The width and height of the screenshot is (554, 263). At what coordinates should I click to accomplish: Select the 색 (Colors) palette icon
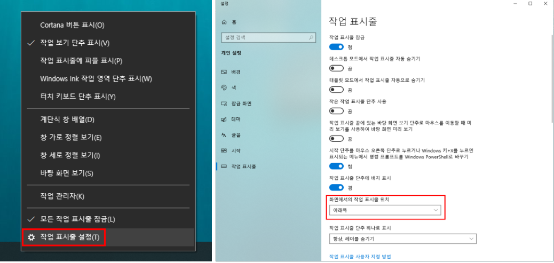[224, 87]
